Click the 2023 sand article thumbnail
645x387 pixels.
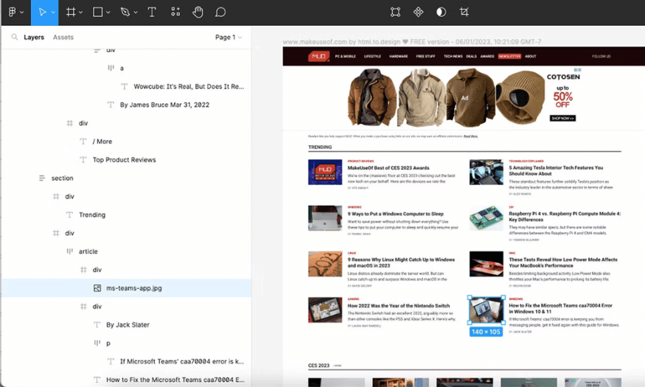coord(325,264)
